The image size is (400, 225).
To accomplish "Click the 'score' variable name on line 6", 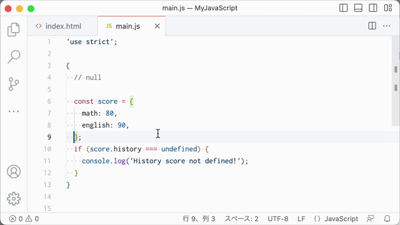I will point(107,101).
